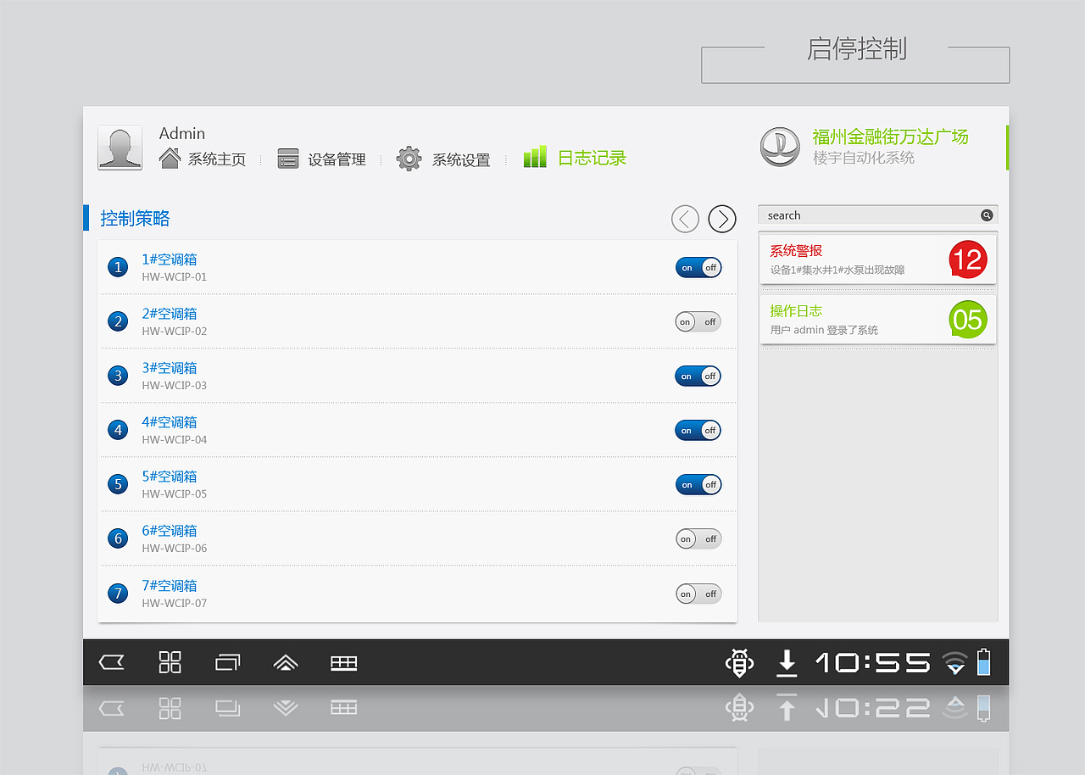Click the HW-WCIP-02 device code

click(x=175, y=332)
